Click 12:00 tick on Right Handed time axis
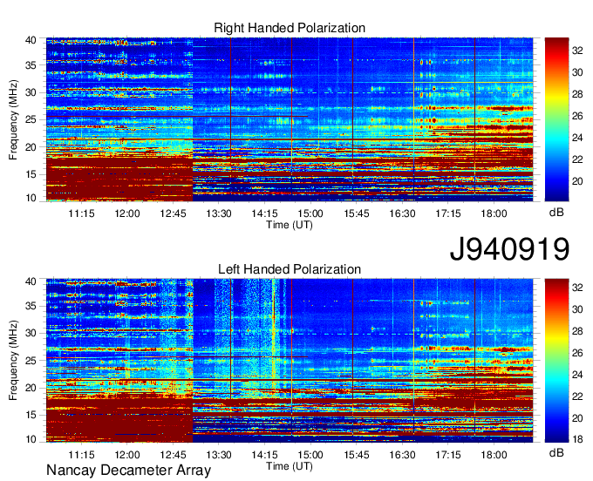 (127, 213)
